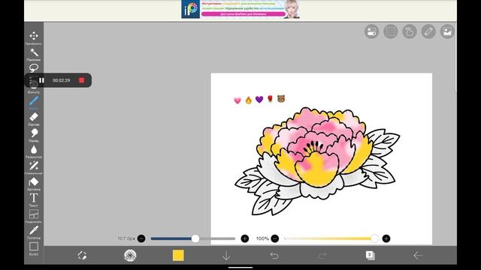This screenshot has width=481, height=270.
Task: Undo the last stroke
Action: coord(274,255)
